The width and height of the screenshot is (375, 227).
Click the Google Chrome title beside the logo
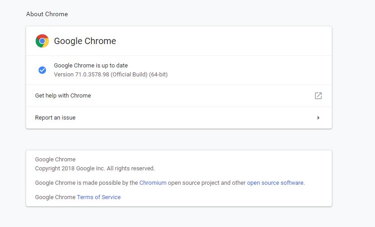(85, 41)
